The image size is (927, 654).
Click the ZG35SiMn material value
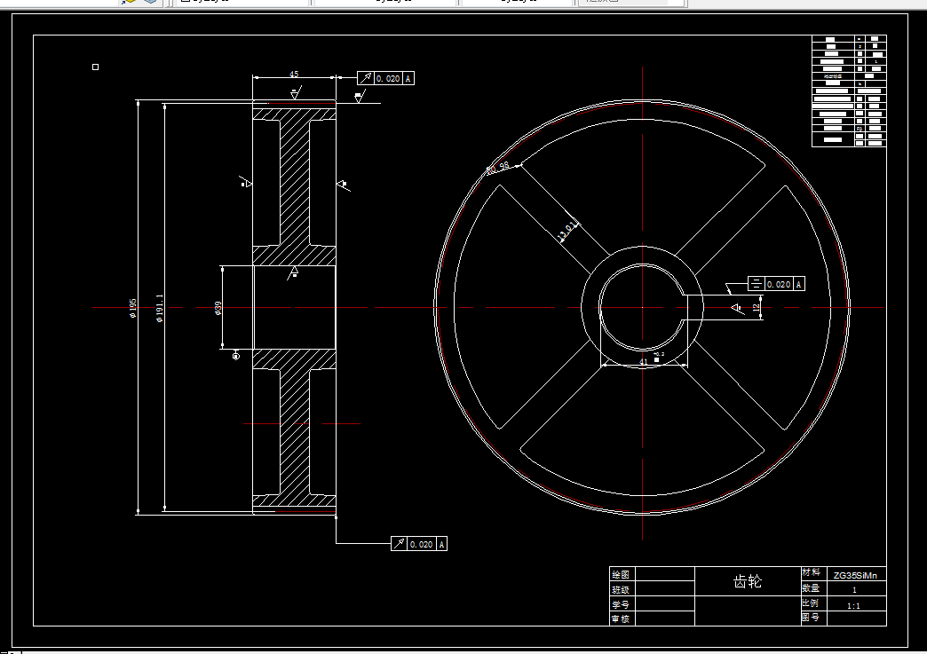pyautogui.click(x=855, y=575)
